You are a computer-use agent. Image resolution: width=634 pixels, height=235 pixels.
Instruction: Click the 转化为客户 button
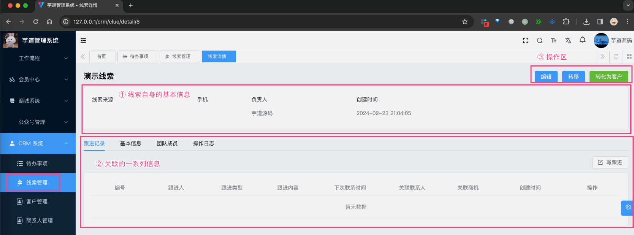608,77
